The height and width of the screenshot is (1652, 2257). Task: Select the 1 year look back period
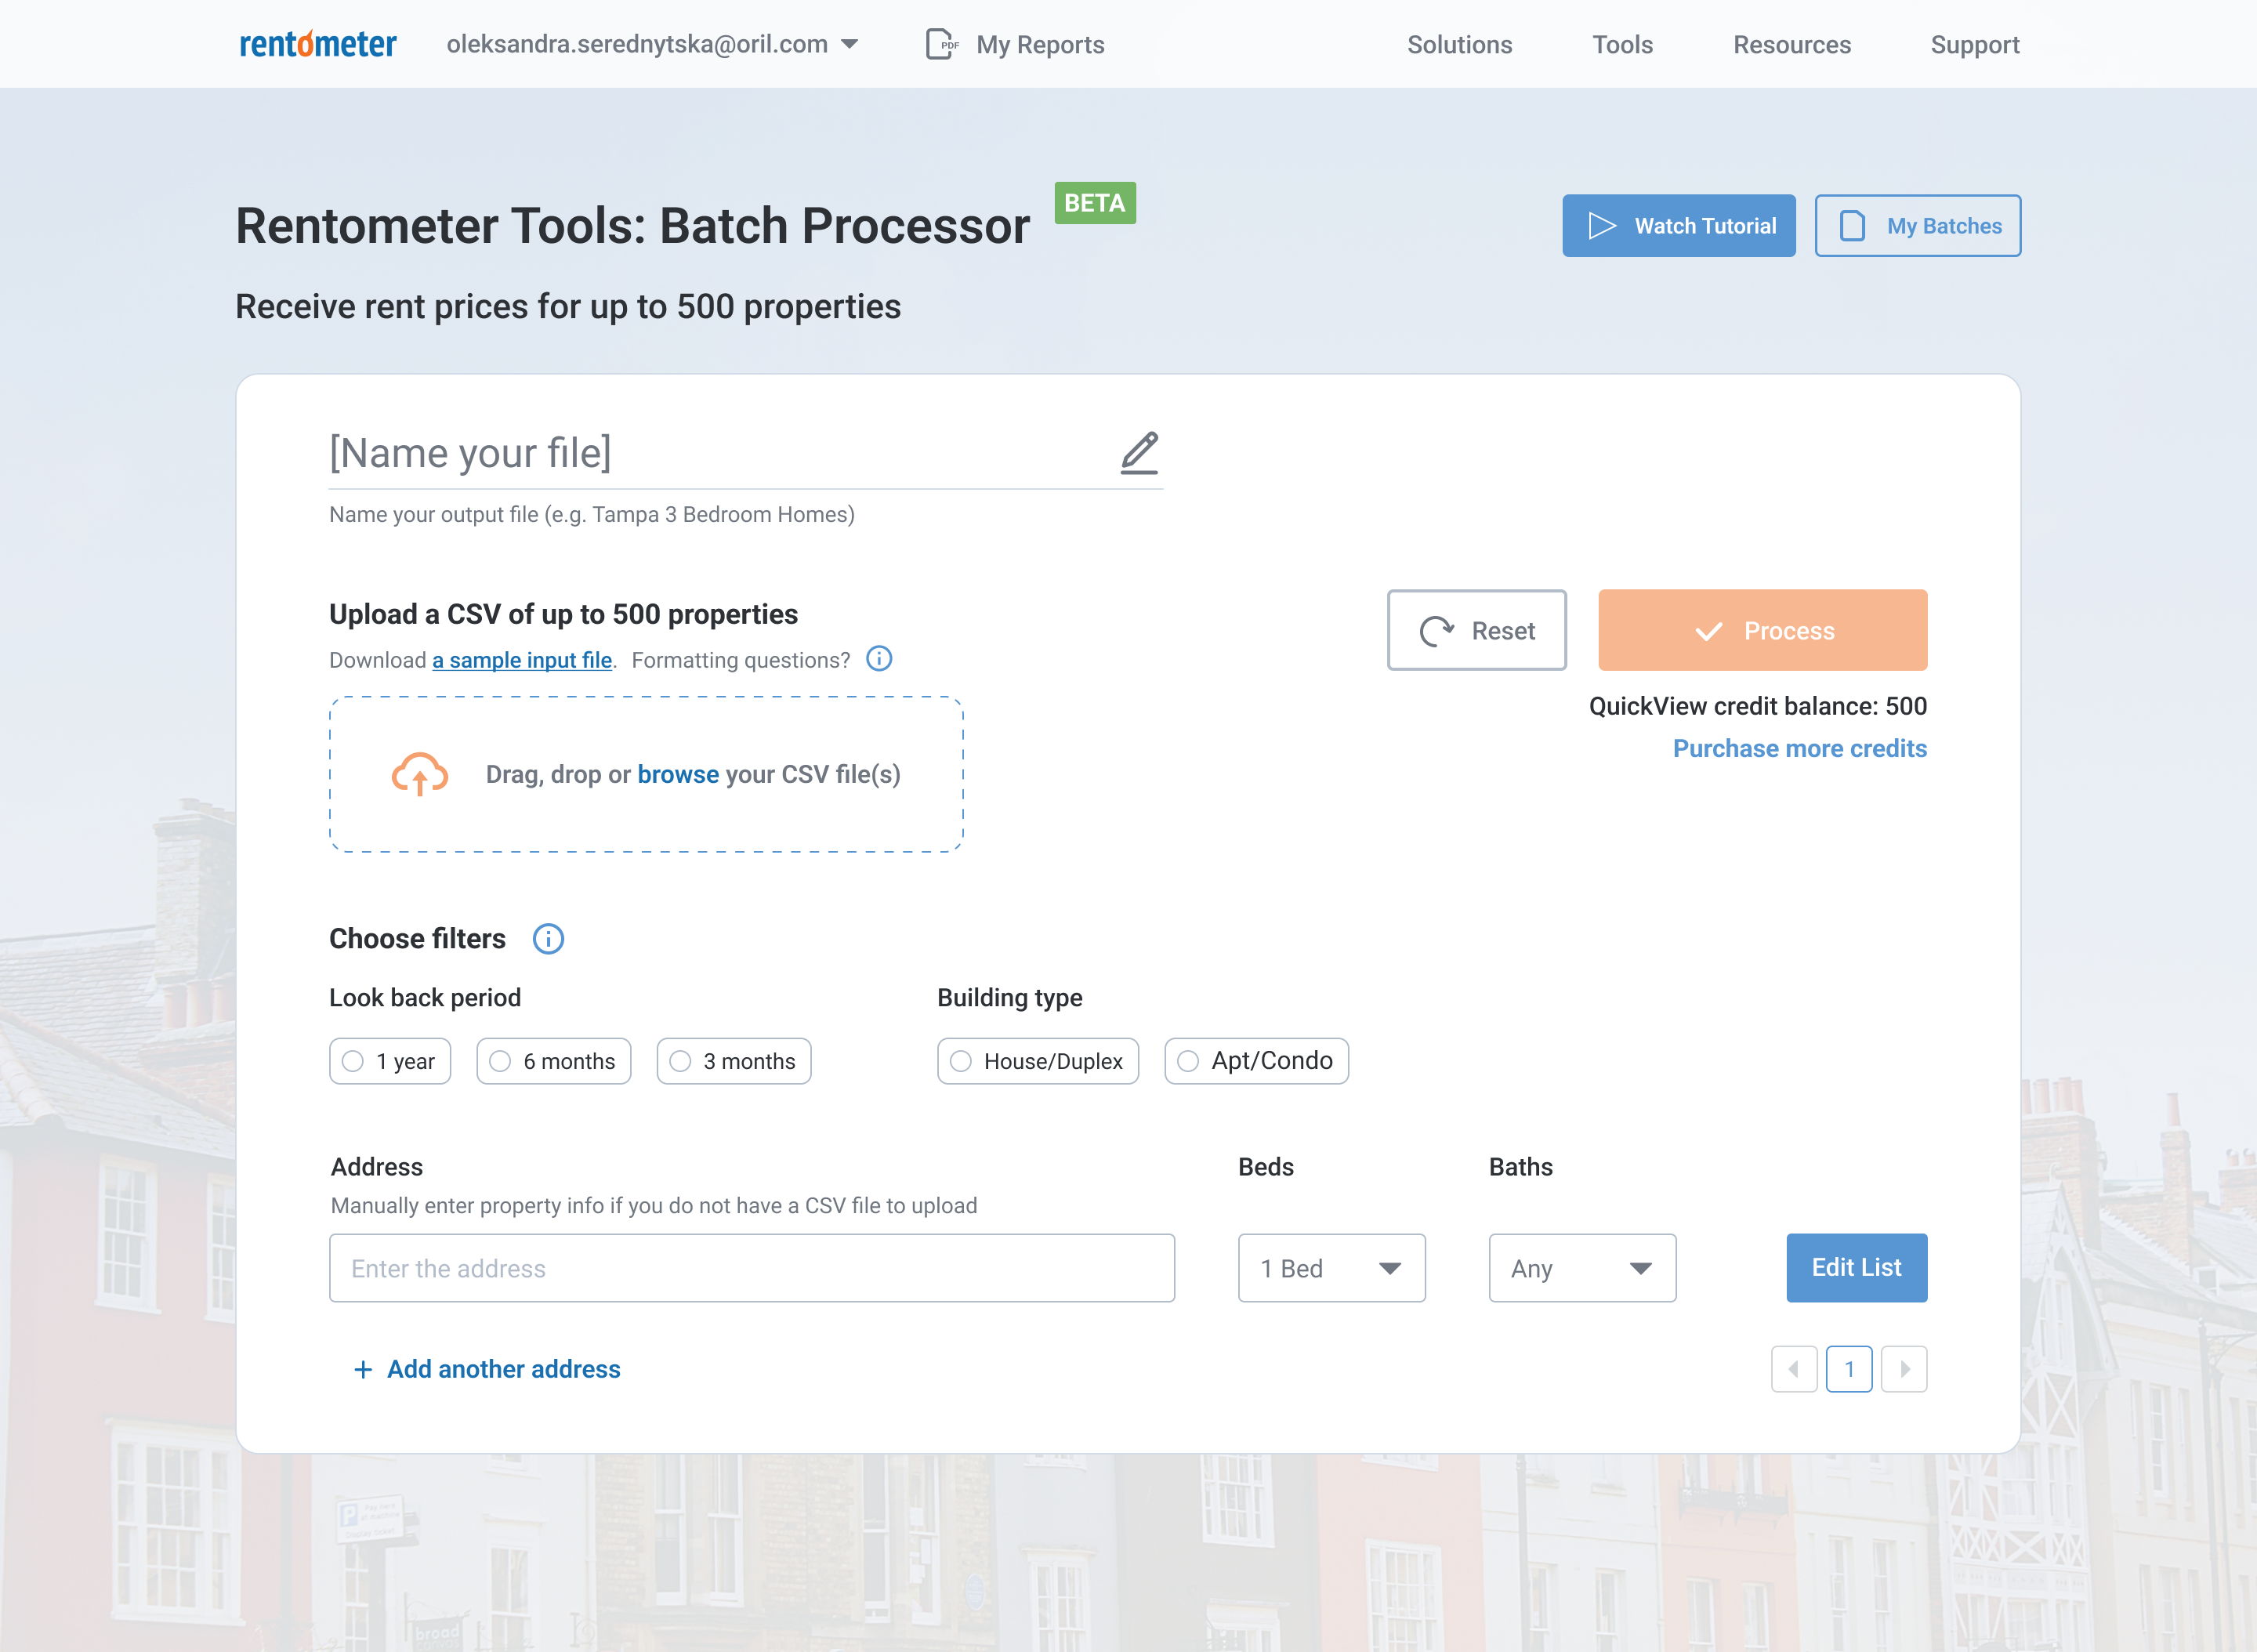[x=390, y=1061]
